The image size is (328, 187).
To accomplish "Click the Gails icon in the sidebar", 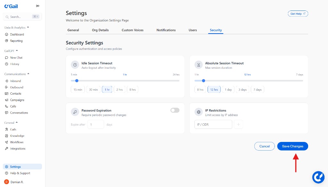I will click(x=7, y=129).
